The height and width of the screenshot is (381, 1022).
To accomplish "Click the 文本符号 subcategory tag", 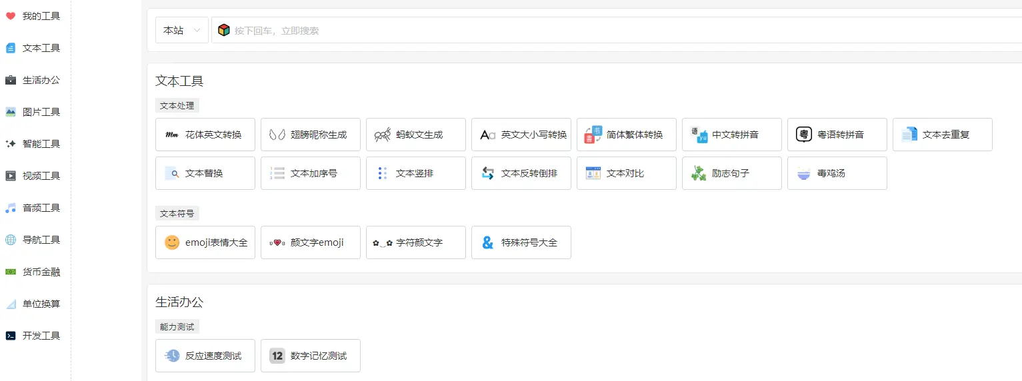I will pyautogui.click(x=177, y=213).
